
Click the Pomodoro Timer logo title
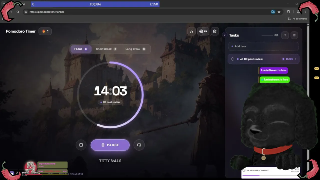(21, 31)
